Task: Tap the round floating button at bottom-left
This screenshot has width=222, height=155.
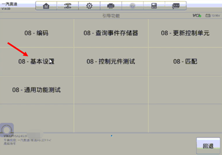Action: click(6, 130)
